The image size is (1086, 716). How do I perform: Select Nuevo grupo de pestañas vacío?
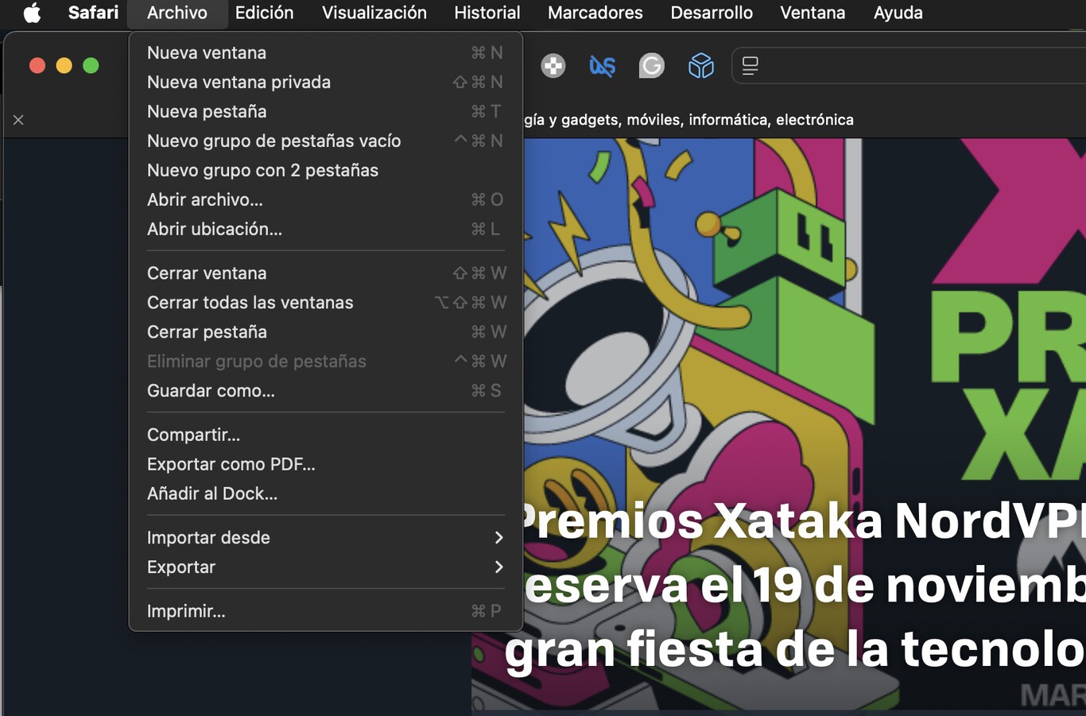pyautogui.click(x=325, y=141)
